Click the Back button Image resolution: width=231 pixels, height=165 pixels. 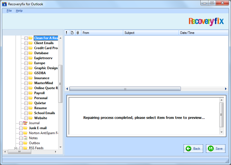[193, 149]
